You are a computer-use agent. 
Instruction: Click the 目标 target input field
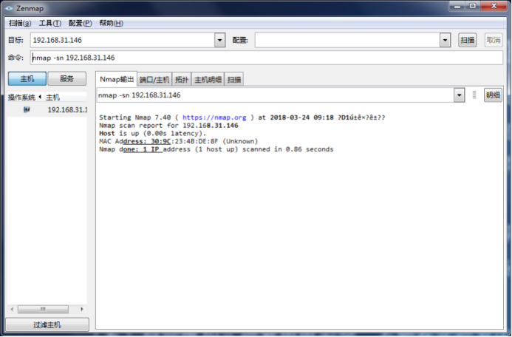coord(123,40)
